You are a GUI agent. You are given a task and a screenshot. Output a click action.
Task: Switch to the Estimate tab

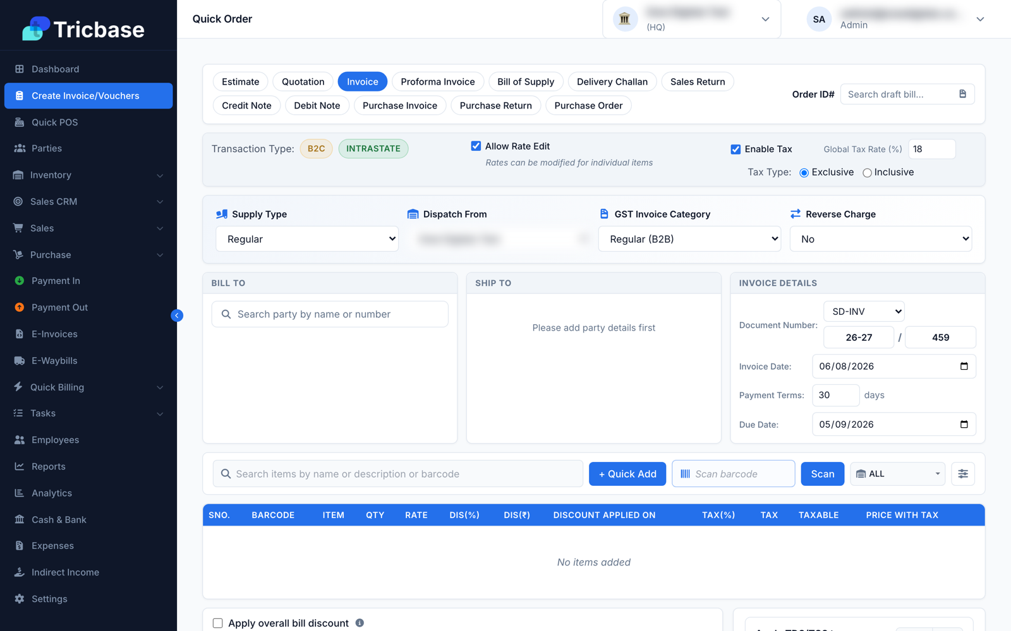point(241,81)
